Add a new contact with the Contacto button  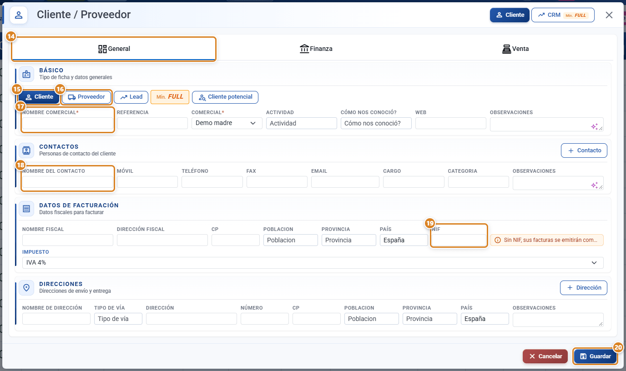pyautogui.click(x=584, y=150)
